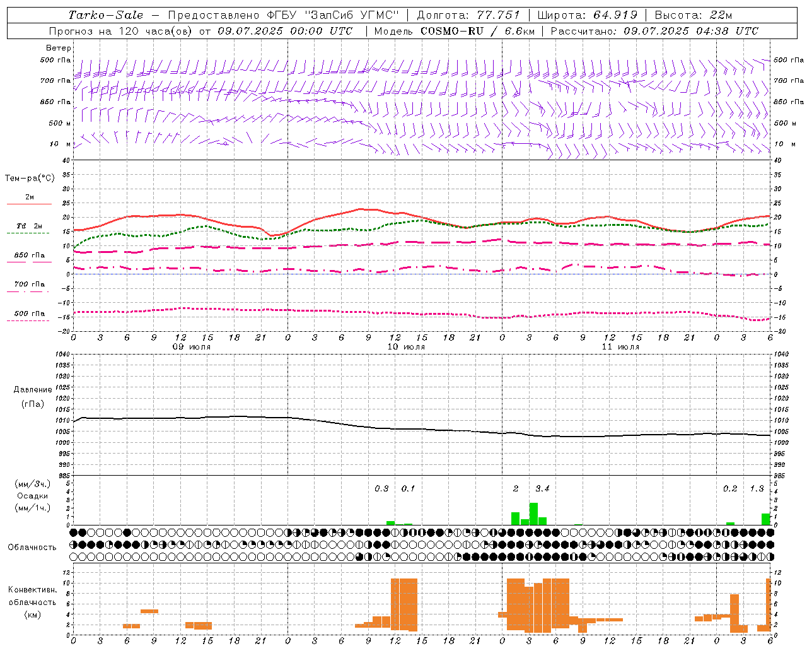Viewport: 807px width, 646px height.
Task: Click the '(км)' convective height unit label
Action: tap(33, 614)
